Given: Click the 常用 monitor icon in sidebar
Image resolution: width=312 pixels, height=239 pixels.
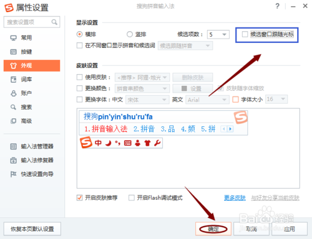Looking at the screenshot, I should [x=13, y=38].
